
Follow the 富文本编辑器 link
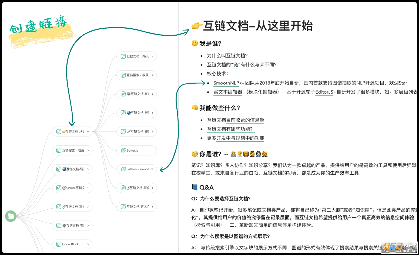[228, 92]
